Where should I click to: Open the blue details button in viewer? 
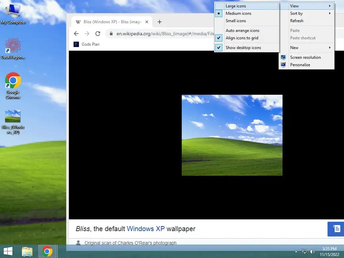coord(336,229)
